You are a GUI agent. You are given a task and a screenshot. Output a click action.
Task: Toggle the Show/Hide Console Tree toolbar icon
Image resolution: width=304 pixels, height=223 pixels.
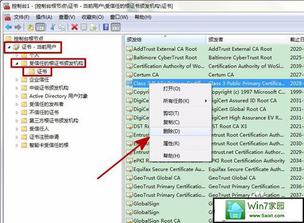coord(40,27)
